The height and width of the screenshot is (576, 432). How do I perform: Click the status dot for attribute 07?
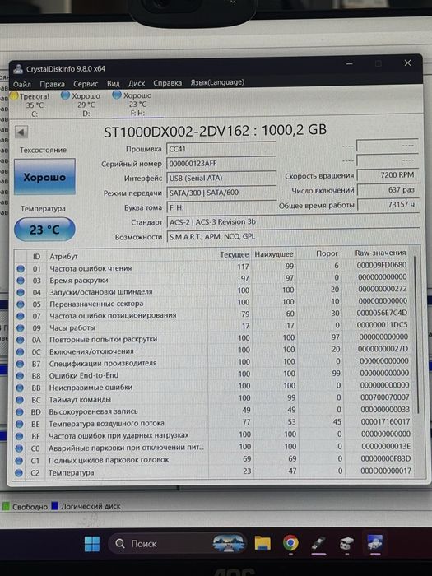pos(21,316)
